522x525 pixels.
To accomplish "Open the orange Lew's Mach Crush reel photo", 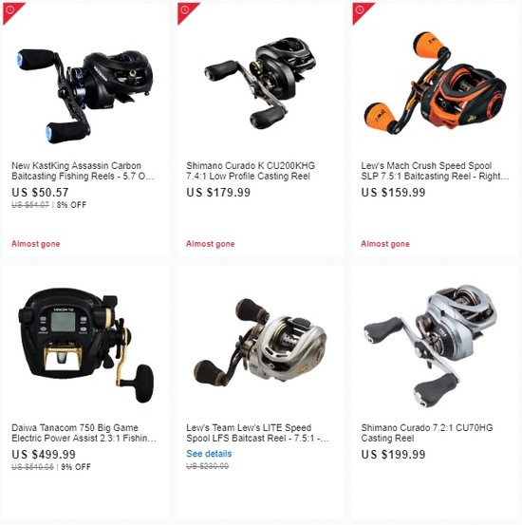I will coord(435,83).
